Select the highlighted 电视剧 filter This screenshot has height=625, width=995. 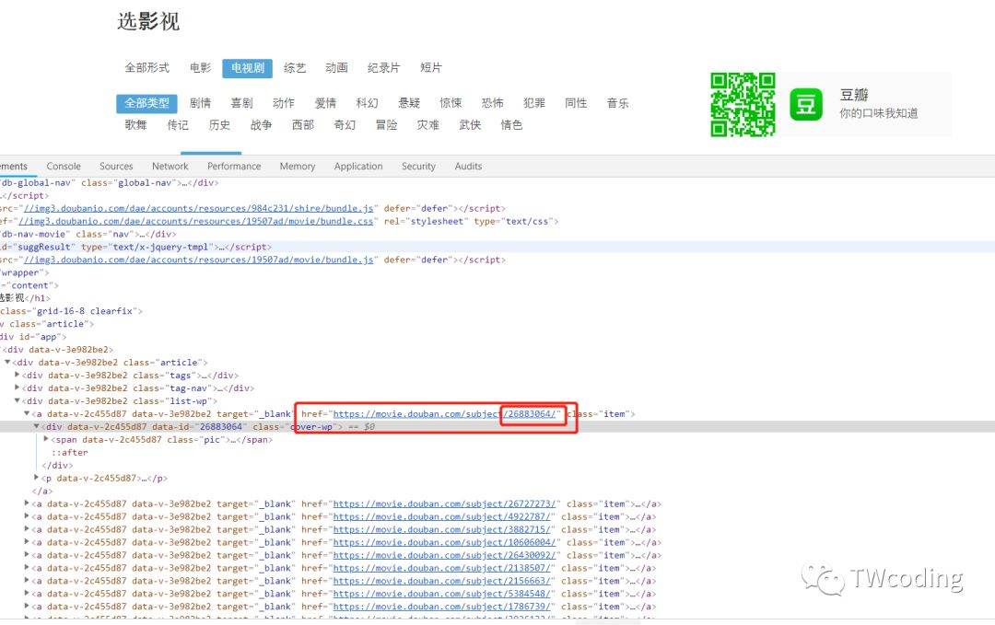tap(248, 68)
